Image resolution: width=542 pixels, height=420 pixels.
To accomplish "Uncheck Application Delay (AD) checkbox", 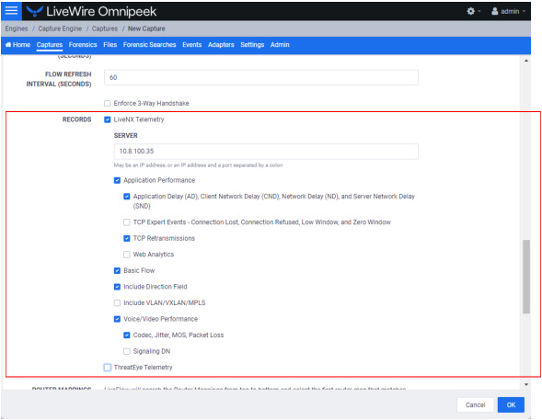I will click(x=127, y=197).
